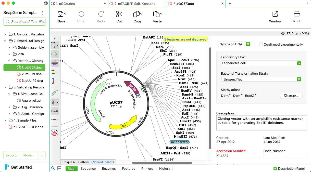
Task: Click the (123) numbering tool
Action: click(x=54, y=111)
